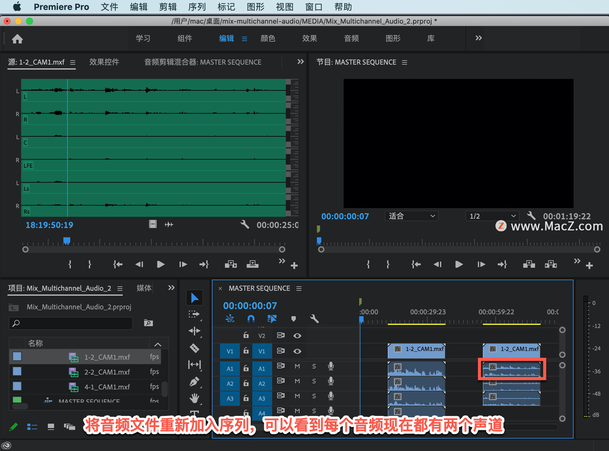The width and height of the screenshot is (609, 451).
Task: Step forward one frame in Program monitor
Action: point(481,264)
